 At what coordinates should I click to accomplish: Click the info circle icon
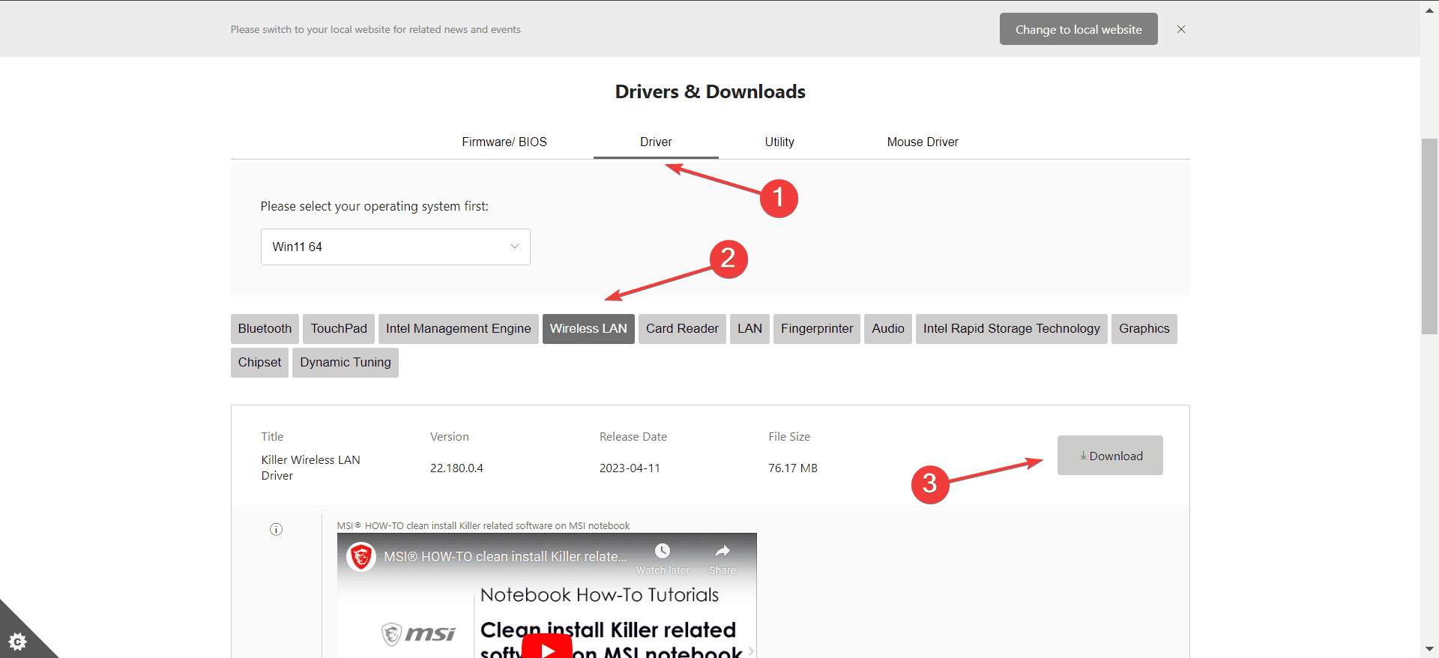(276, 530)
